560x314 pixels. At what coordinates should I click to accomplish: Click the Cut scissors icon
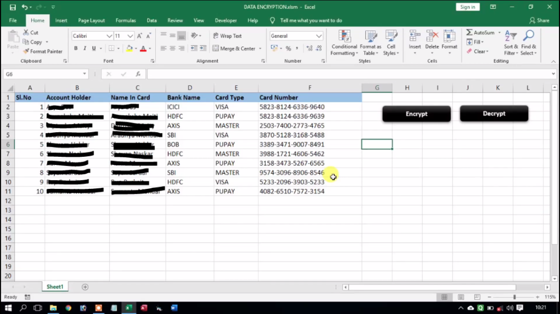click(26, 33)
